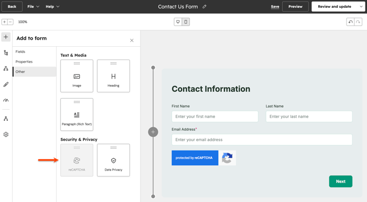Image resolution: width=367 pixels, height=202 pixels.
Task: Open the settings gear icon in sidebar
Action: tap(6, 134)
